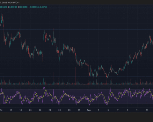Click the '24' date label on the time axis
Viewport: 153px width, 122px height.
click(50, 110)
